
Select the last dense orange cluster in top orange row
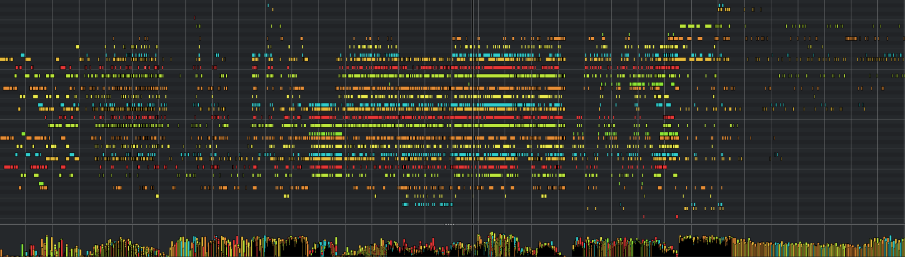851,38
